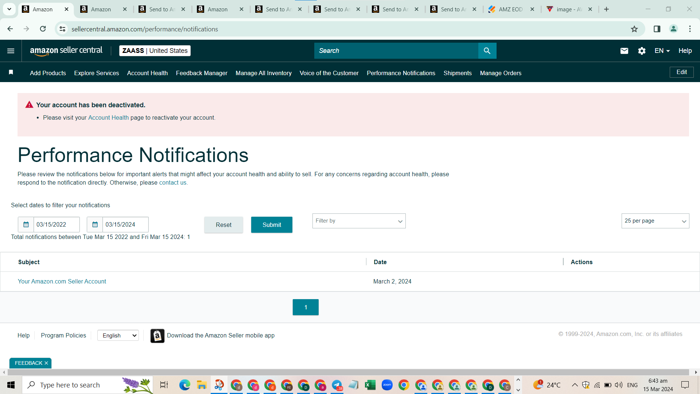Open the Windows notification center
The width and height of the screenshot is (700, 394).
pos(685,385)
